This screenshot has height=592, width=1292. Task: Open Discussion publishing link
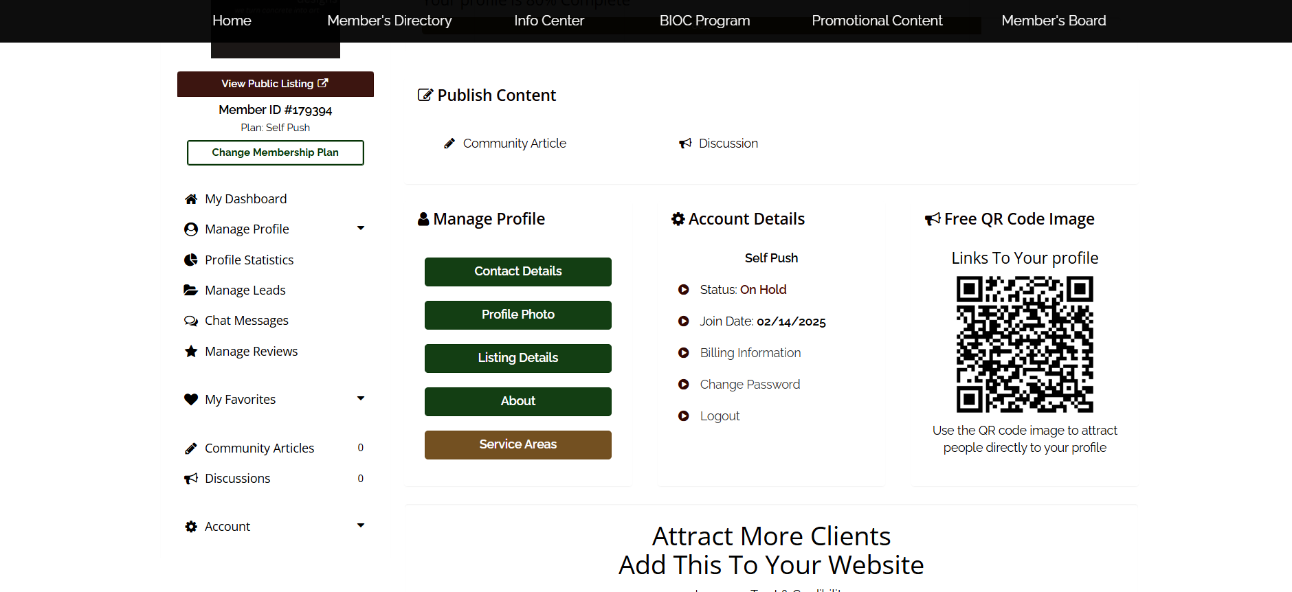[x=728, y=144]
